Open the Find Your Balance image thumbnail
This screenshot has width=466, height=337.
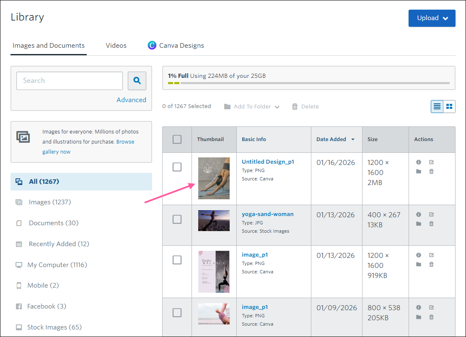click(214, 271)
